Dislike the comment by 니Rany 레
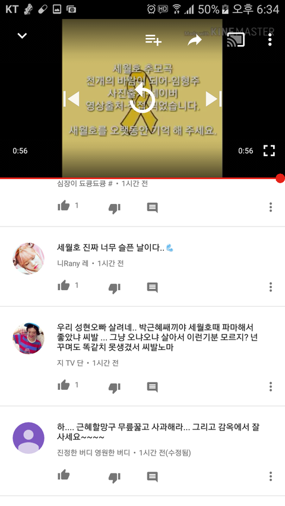 (x=115, y=288)
